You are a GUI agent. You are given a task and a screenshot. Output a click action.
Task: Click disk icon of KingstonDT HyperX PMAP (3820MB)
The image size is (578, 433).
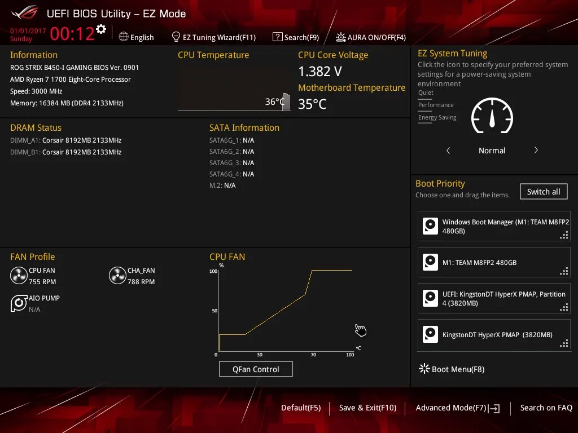(430, 334)
